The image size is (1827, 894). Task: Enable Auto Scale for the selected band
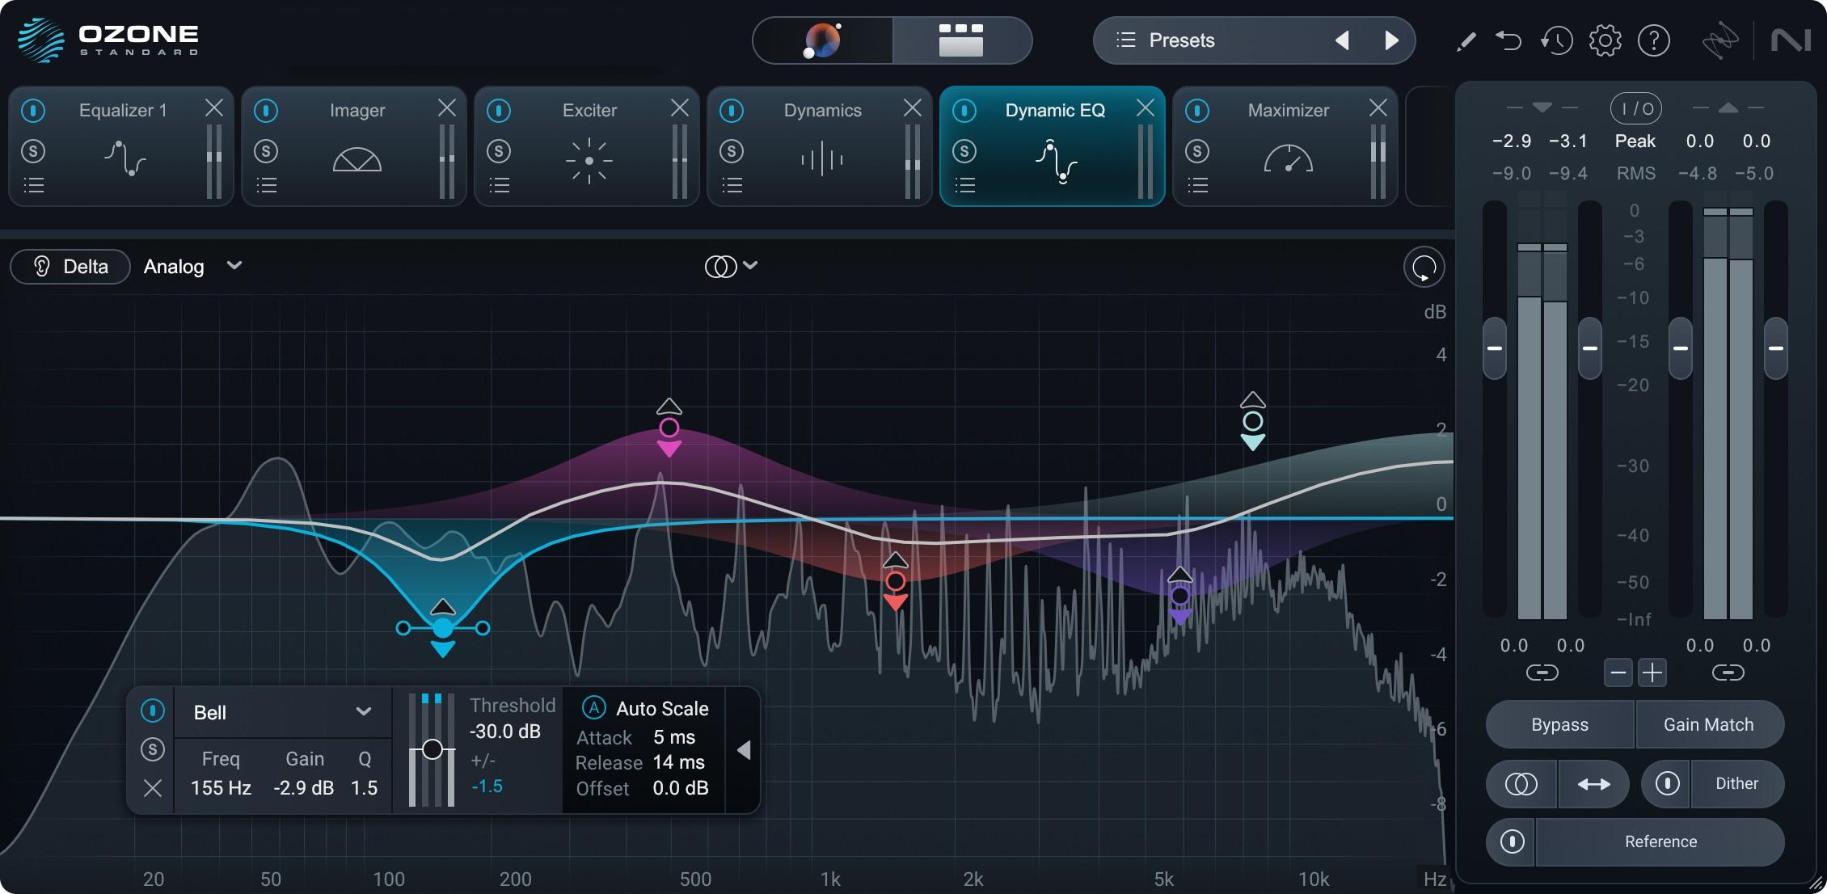pyautogui.click(x=593, y=708)
